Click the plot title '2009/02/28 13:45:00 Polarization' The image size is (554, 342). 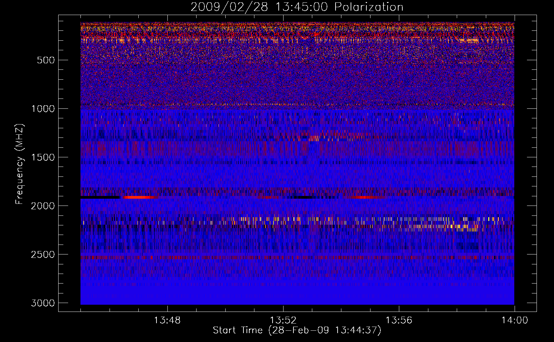[297, 7]
